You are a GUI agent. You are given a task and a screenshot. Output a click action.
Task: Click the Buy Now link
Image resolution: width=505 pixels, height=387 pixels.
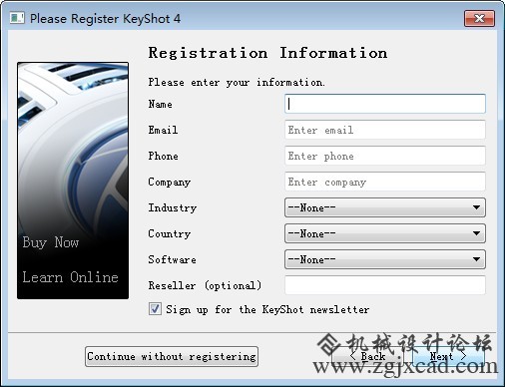coord(51,242)
